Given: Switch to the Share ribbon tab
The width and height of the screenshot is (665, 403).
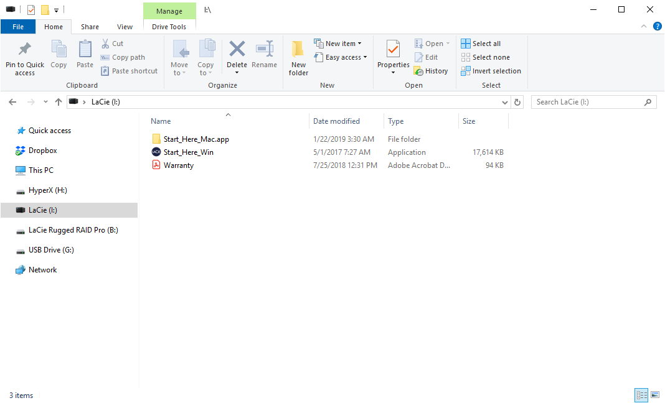Looking at the screenshot, I should tap(90, 27).
